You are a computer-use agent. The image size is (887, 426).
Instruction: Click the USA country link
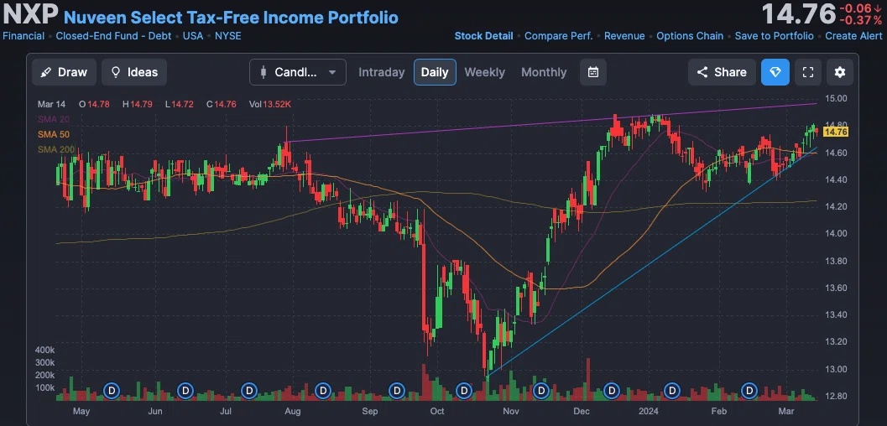(193, 36)
